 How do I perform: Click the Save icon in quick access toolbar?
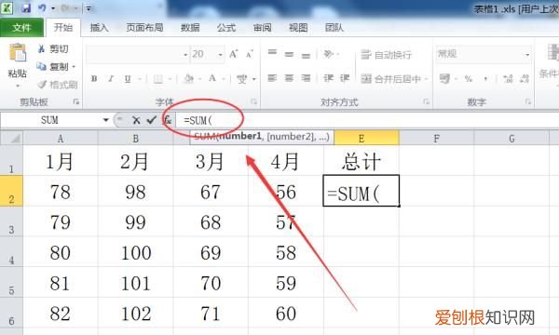[x=26, y=7]
